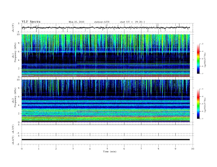
Task: Click the ch.2 spectrogram panel
Action: 106,101
